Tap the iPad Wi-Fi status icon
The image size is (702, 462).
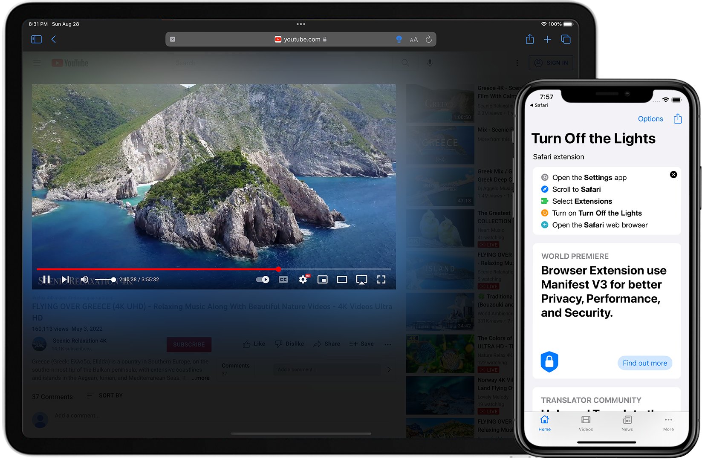click(544, 24)
